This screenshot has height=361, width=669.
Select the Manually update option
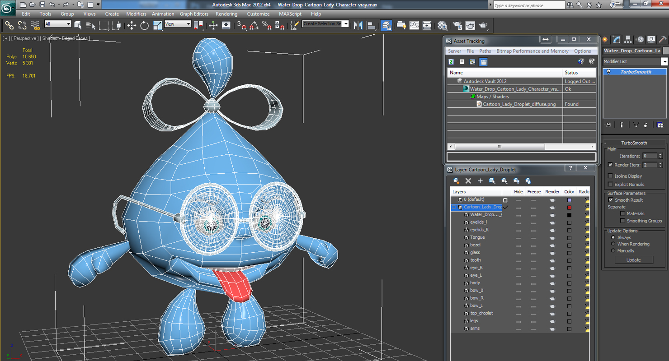tap(613, 250)
